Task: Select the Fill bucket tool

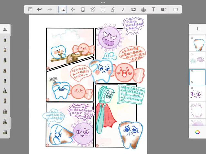Action: click(83, 10)
